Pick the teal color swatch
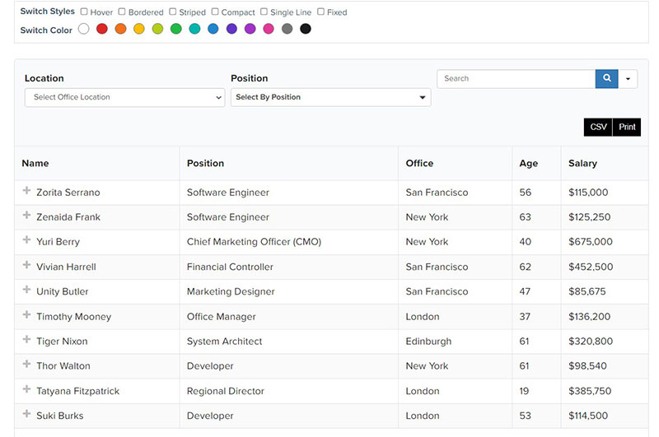Image resolution: width=659 pixels, height=437 pixels. pos(194,29)
